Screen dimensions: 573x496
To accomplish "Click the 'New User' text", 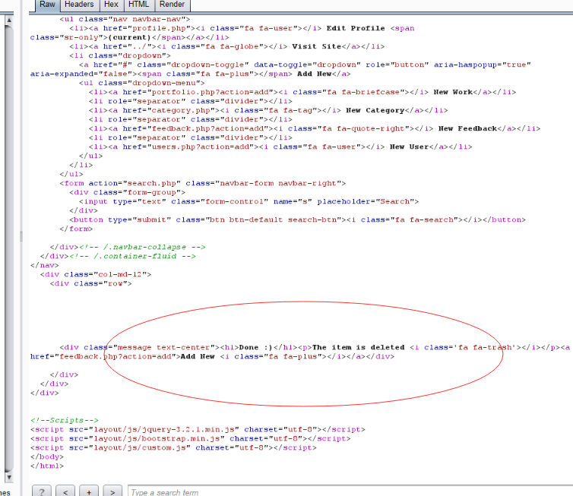I will click(409, 147).
